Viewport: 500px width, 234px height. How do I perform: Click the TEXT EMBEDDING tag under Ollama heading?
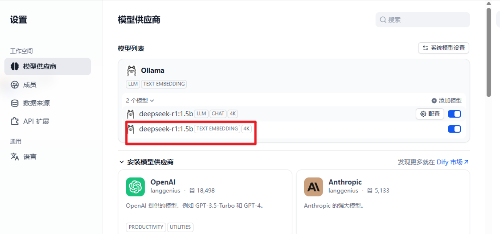(x=164, y=84)
